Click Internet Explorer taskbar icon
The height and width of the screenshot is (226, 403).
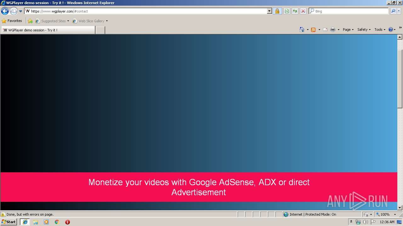[25, 222]
